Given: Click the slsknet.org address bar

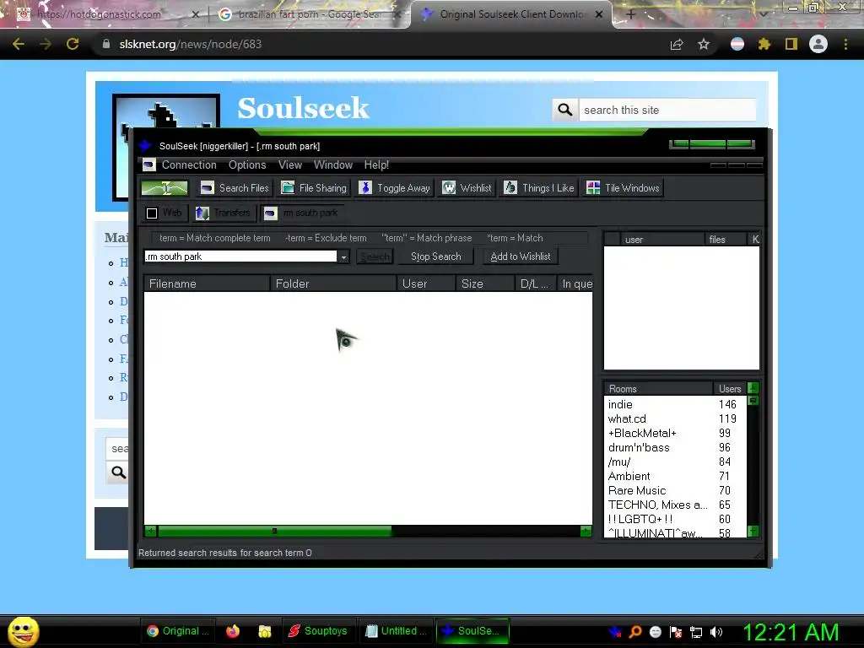Looking at the screenshot, I should pos(381,44).
